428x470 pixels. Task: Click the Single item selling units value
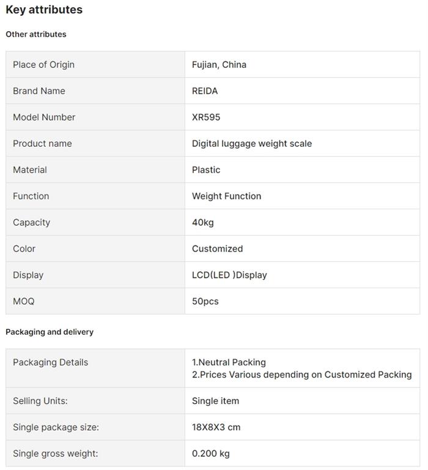tap(215, 401)
